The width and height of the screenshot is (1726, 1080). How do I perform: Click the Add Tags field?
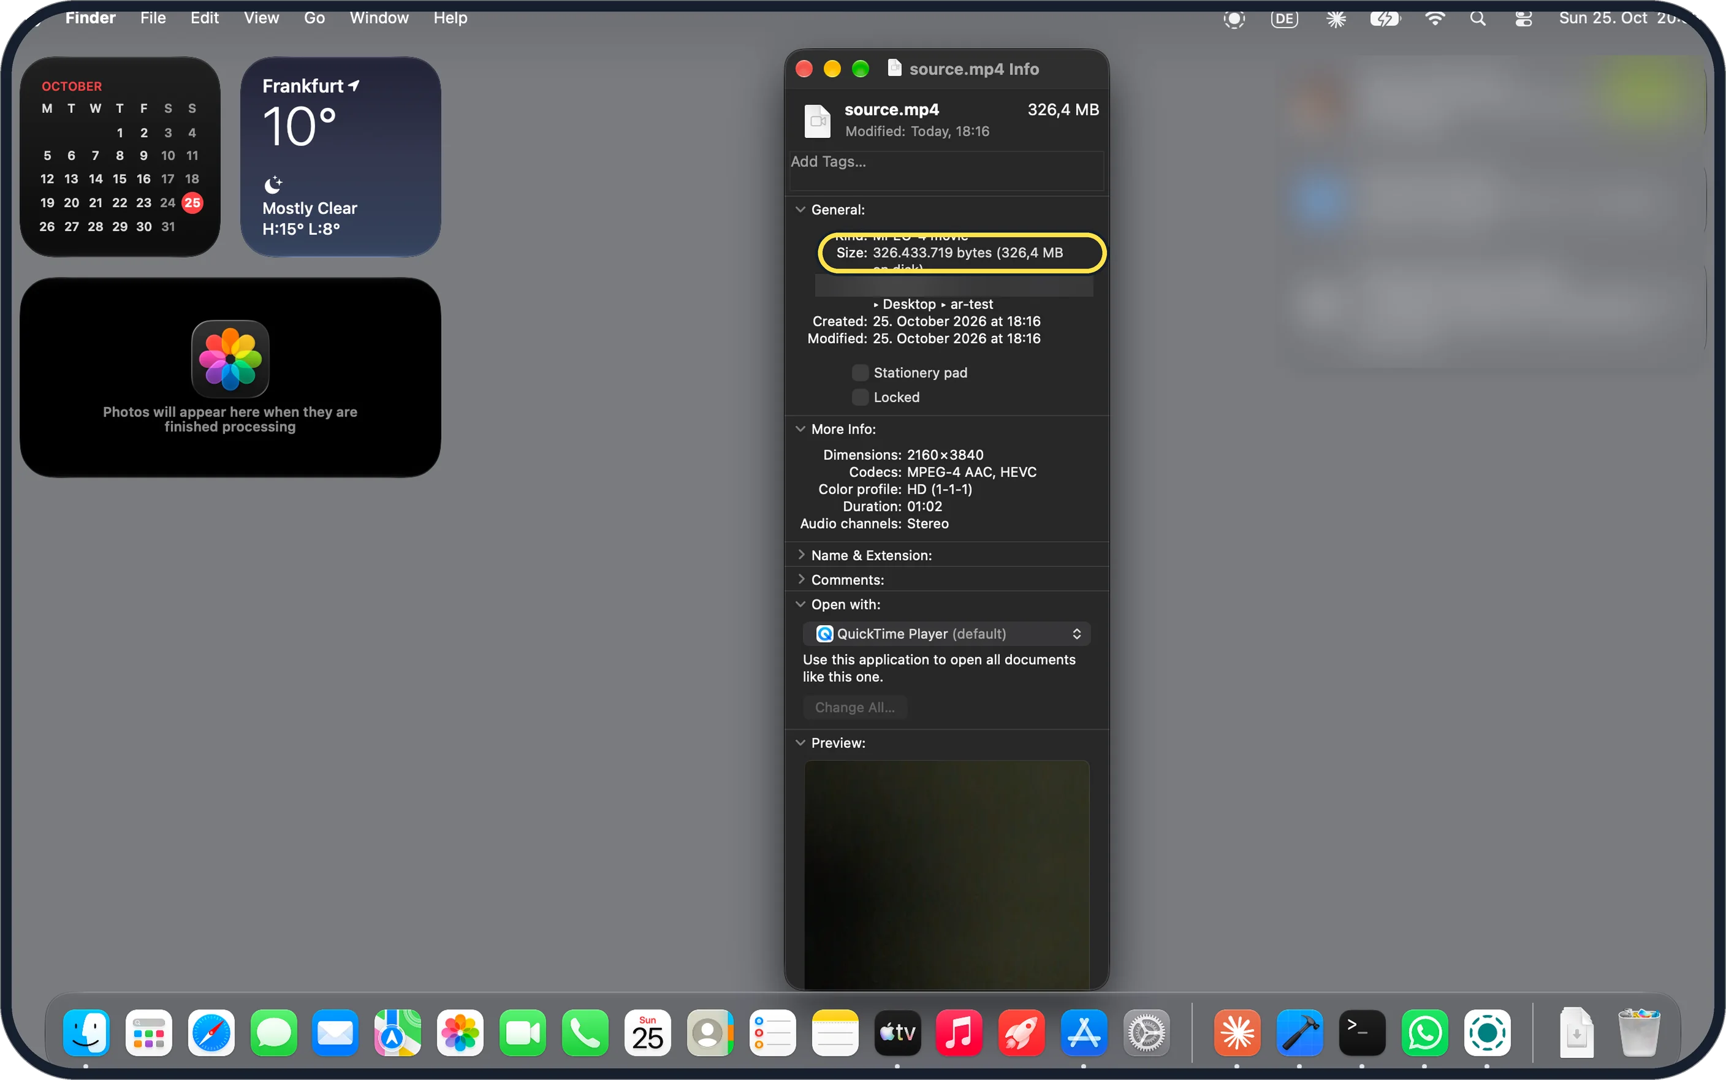point(946,172)
